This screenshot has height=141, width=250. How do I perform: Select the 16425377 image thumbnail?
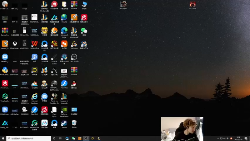(x=123, y=5)
